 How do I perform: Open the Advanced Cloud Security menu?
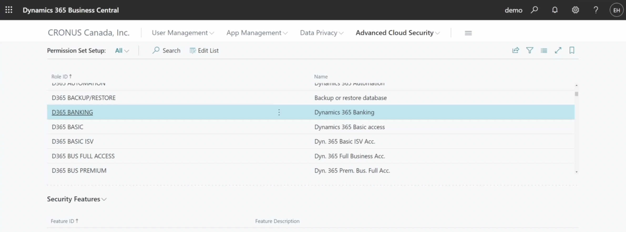click(x=398, y=33)
